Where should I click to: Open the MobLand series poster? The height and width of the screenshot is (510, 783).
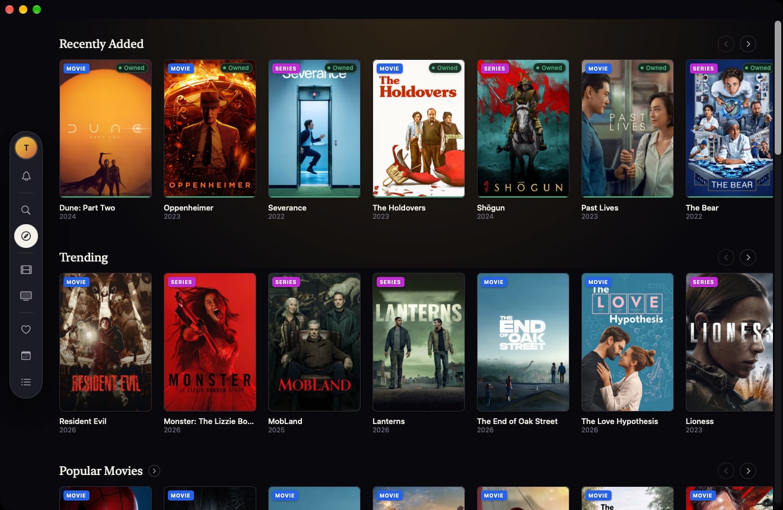click(314, 342)
